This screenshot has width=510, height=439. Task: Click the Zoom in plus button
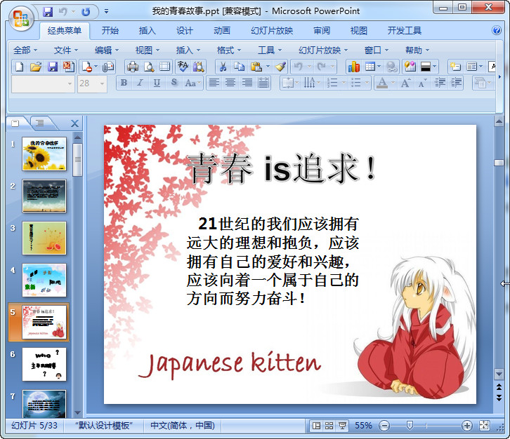coord(466,426)
